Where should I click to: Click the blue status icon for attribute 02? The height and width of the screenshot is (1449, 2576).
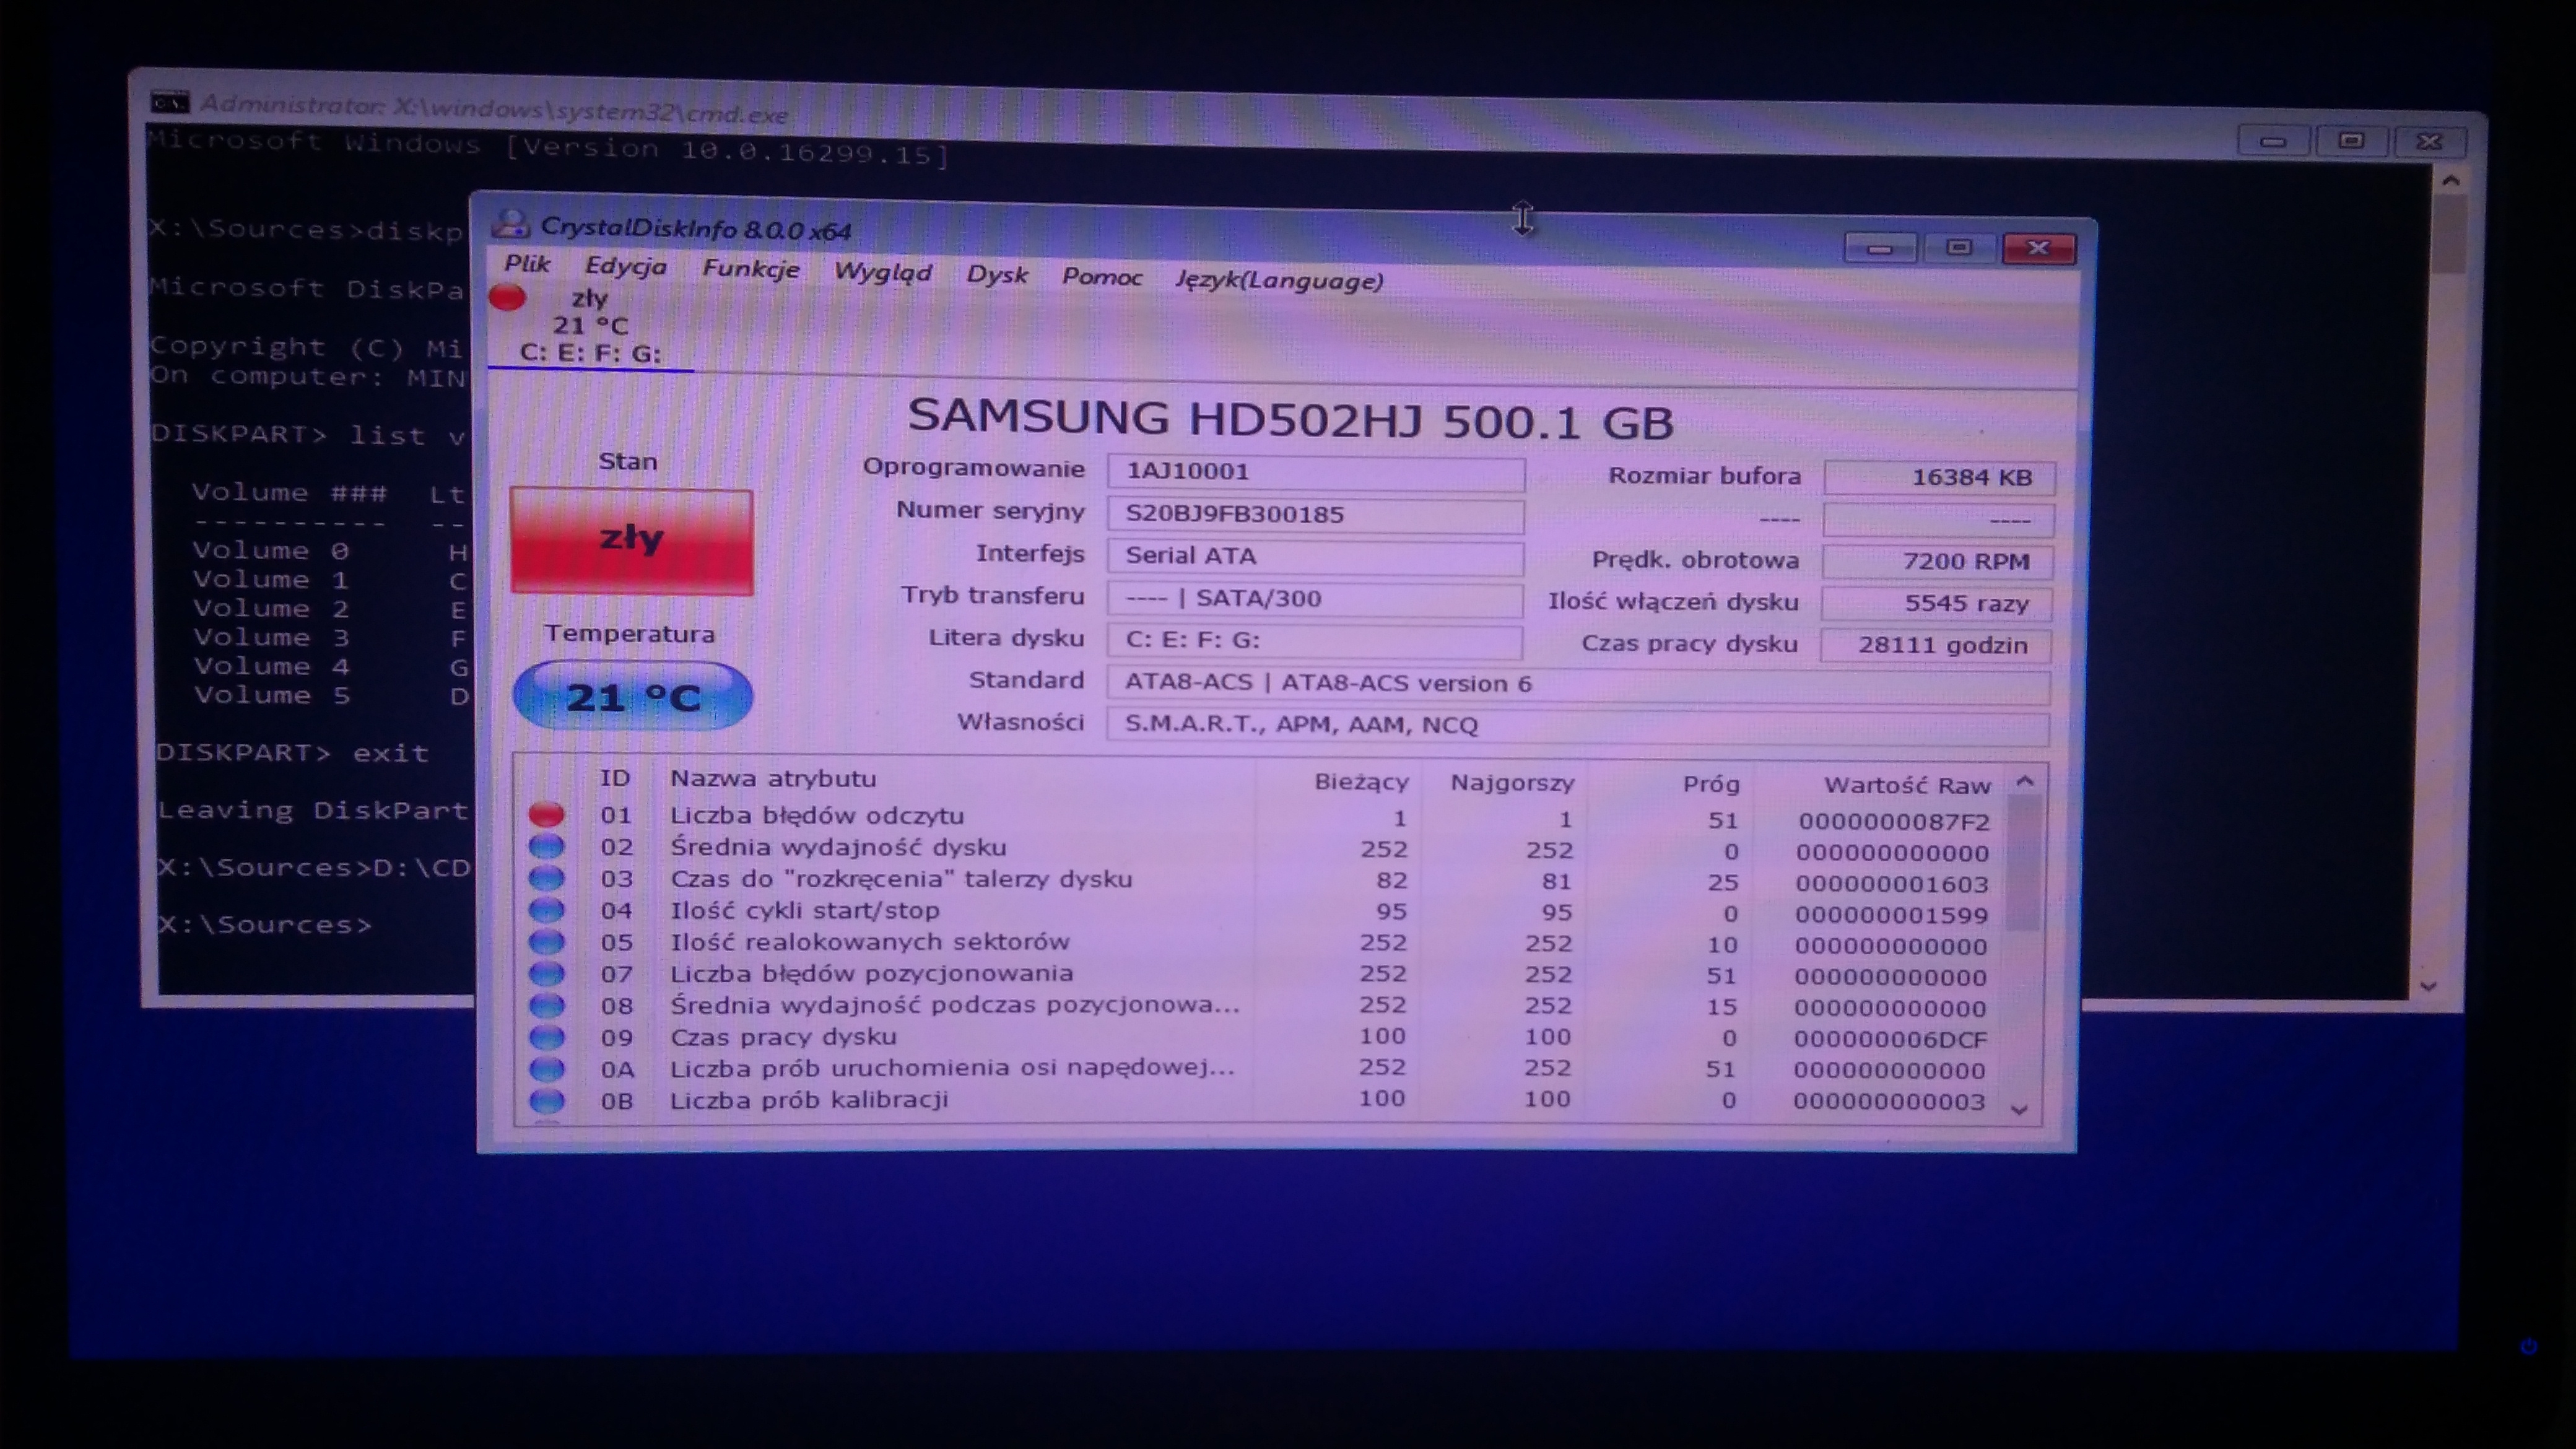click(546, 846)
